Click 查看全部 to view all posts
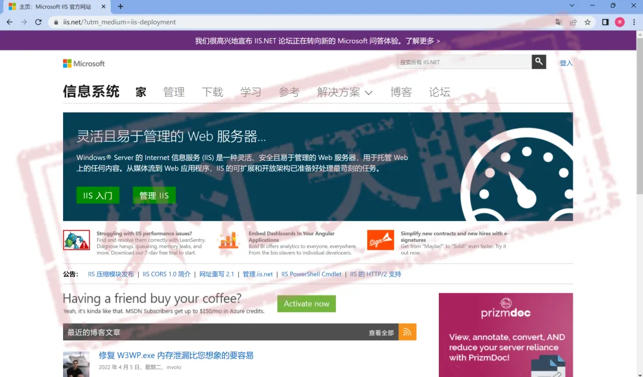This screenshot has height=377, width=643. (381, 333)
